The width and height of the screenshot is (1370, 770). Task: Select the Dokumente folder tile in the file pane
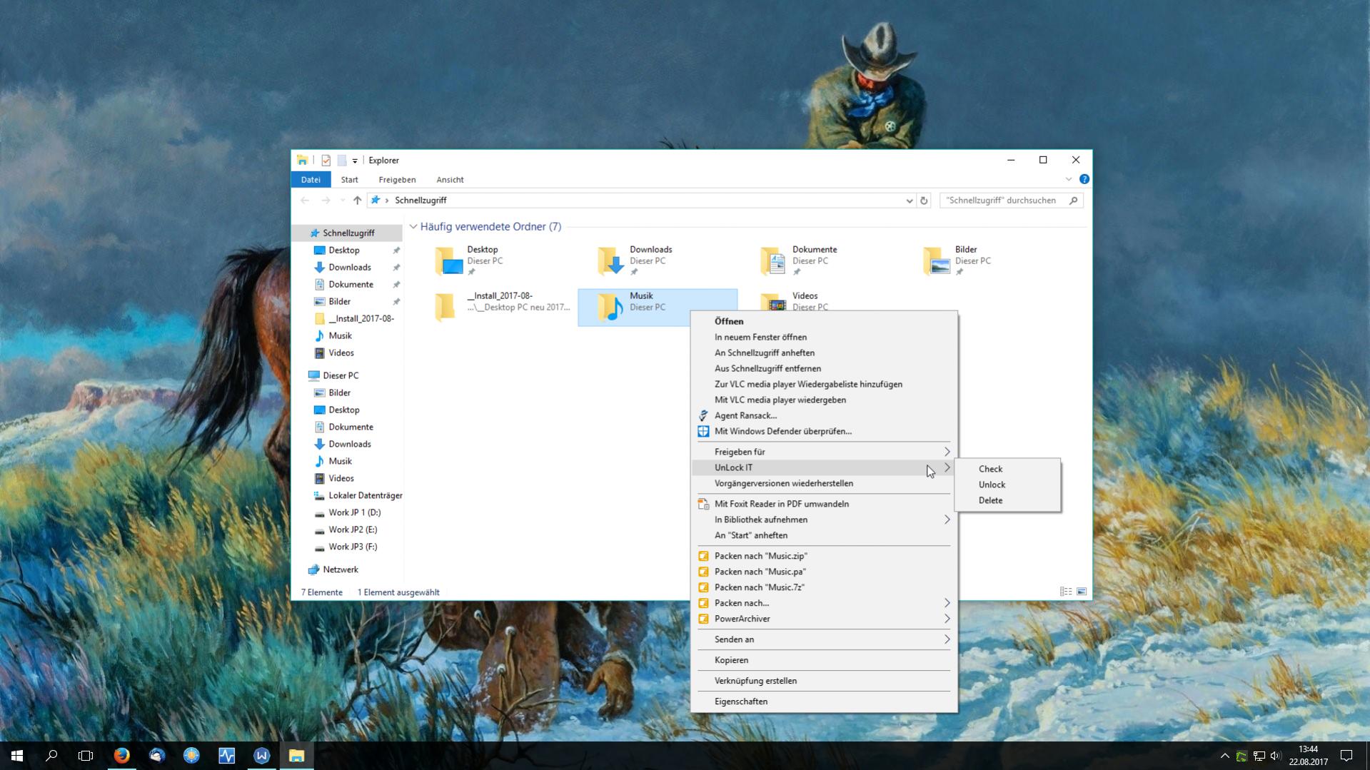pyautogui.click(x=820, y=261)
